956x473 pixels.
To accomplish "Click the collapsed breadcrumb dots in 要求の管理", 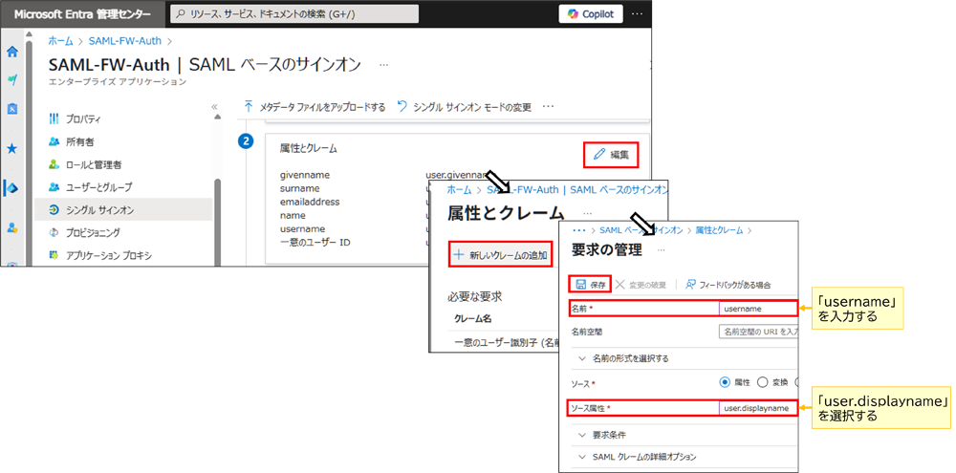I will click(580, 230).
